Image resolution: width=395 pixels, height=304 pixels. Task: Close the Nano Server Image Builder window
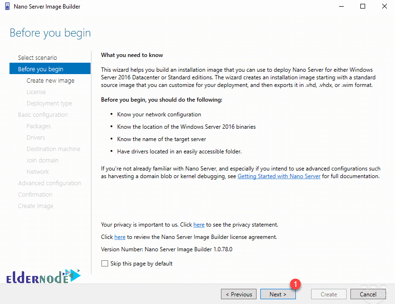[x=384, y=6]
